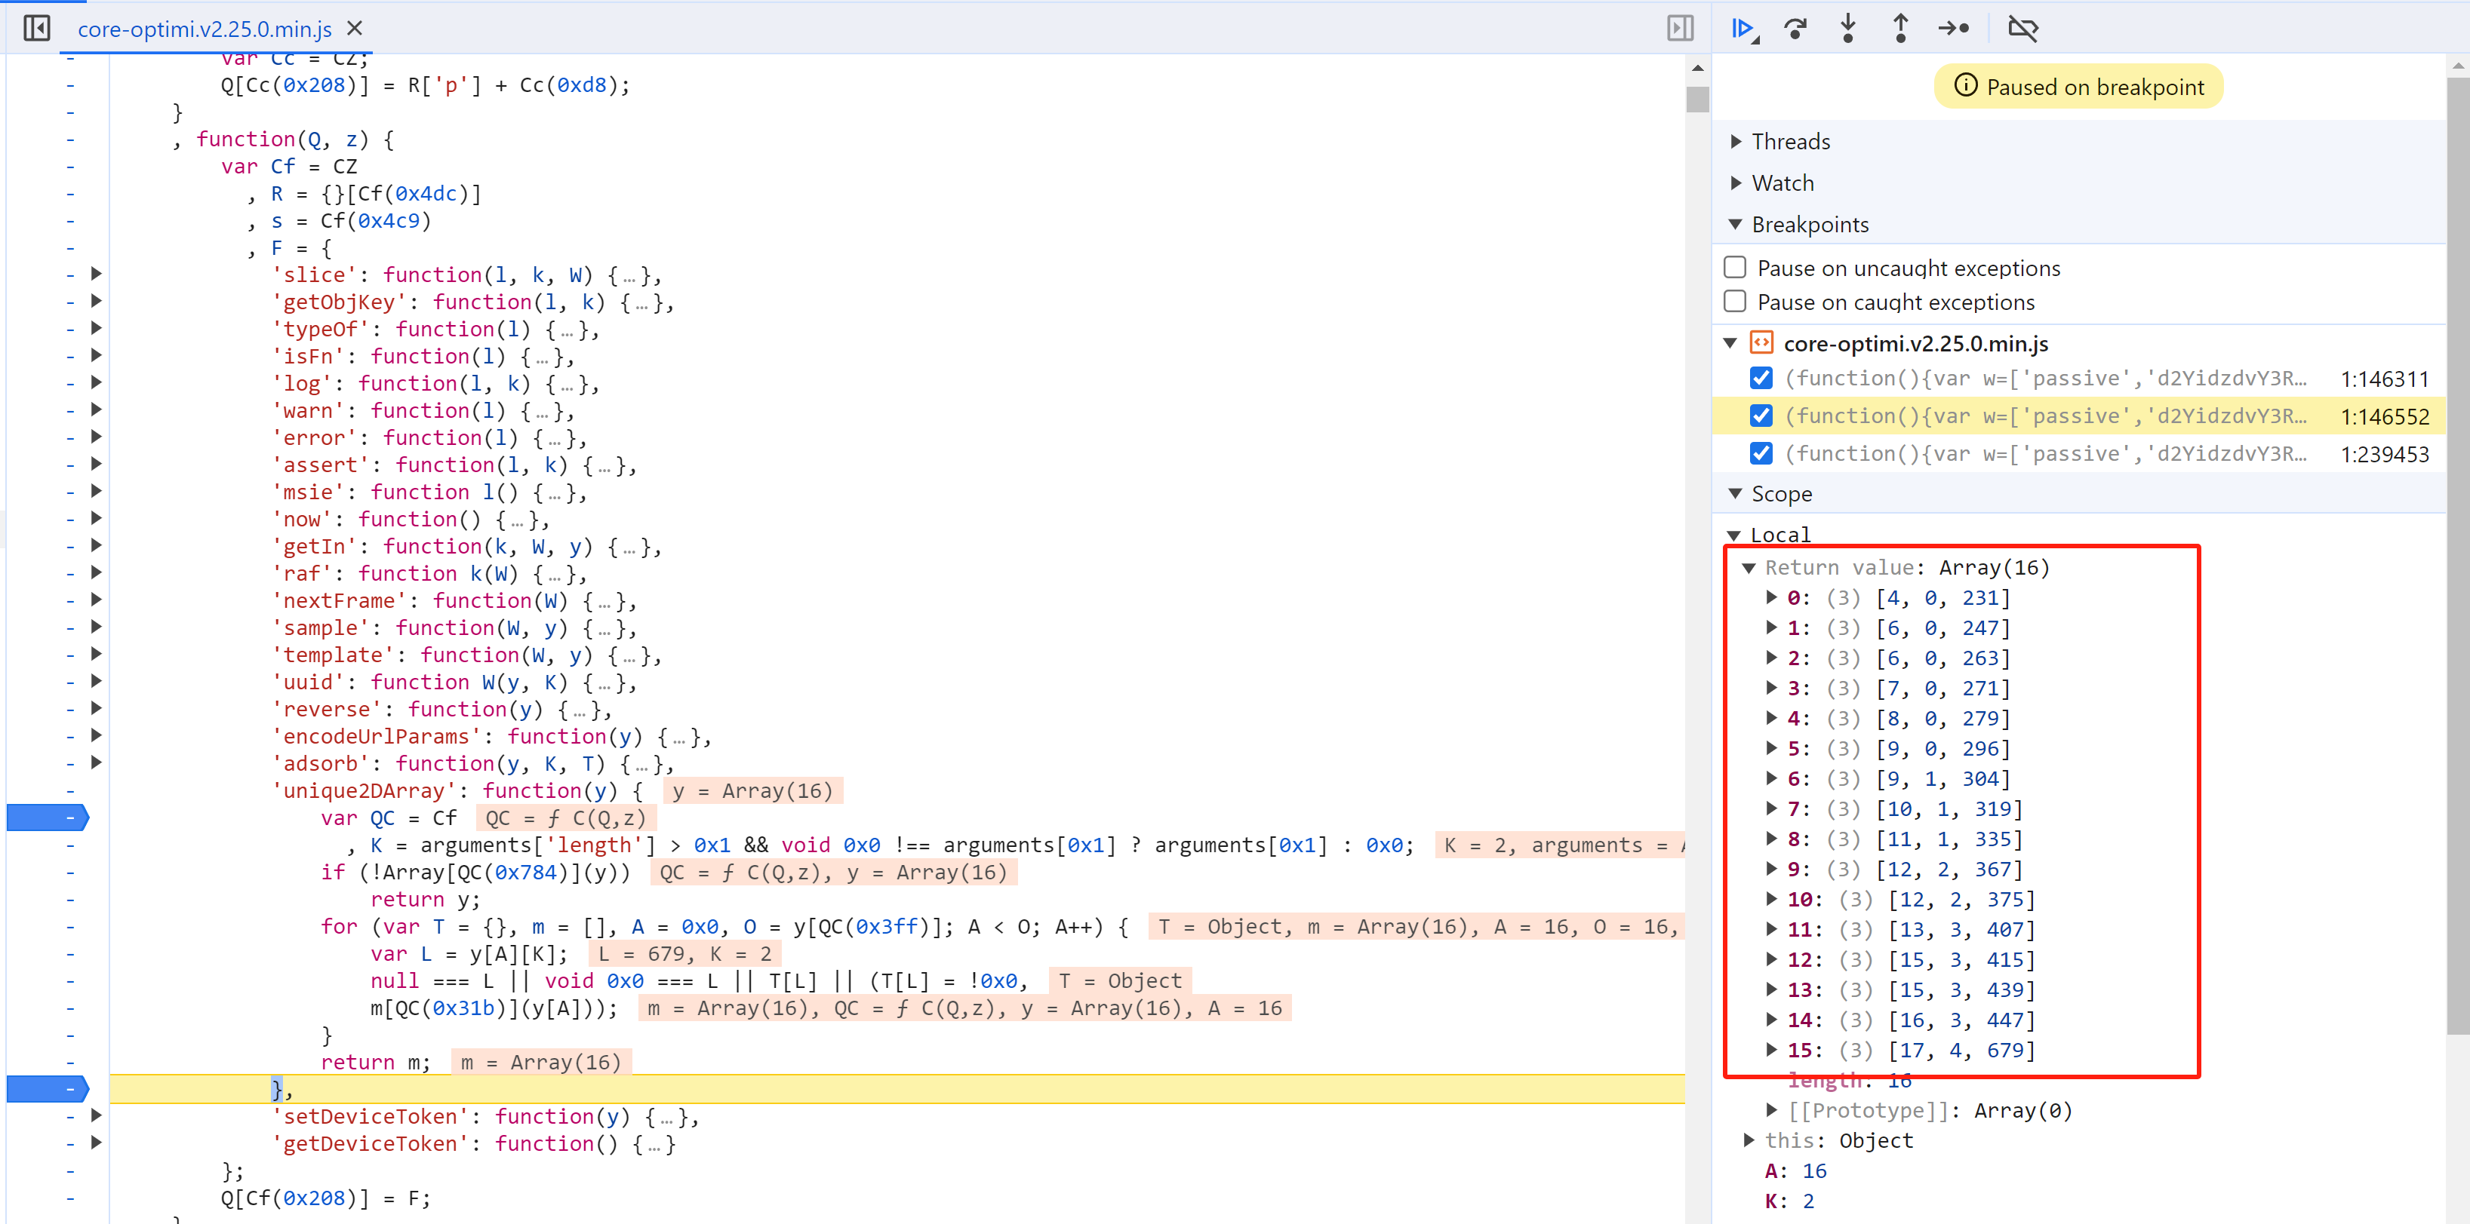Step into next function call

click(x=1847, y=29)
